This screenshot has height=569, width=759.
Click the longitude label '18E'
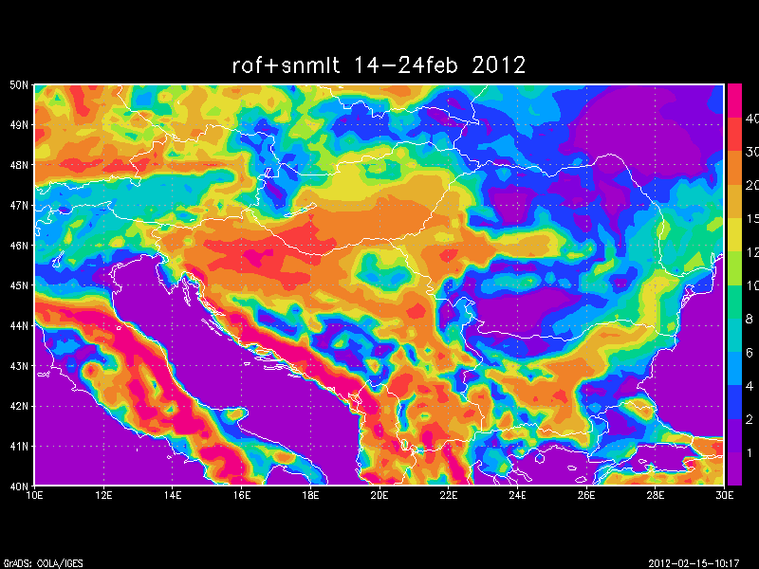point(310,495)
